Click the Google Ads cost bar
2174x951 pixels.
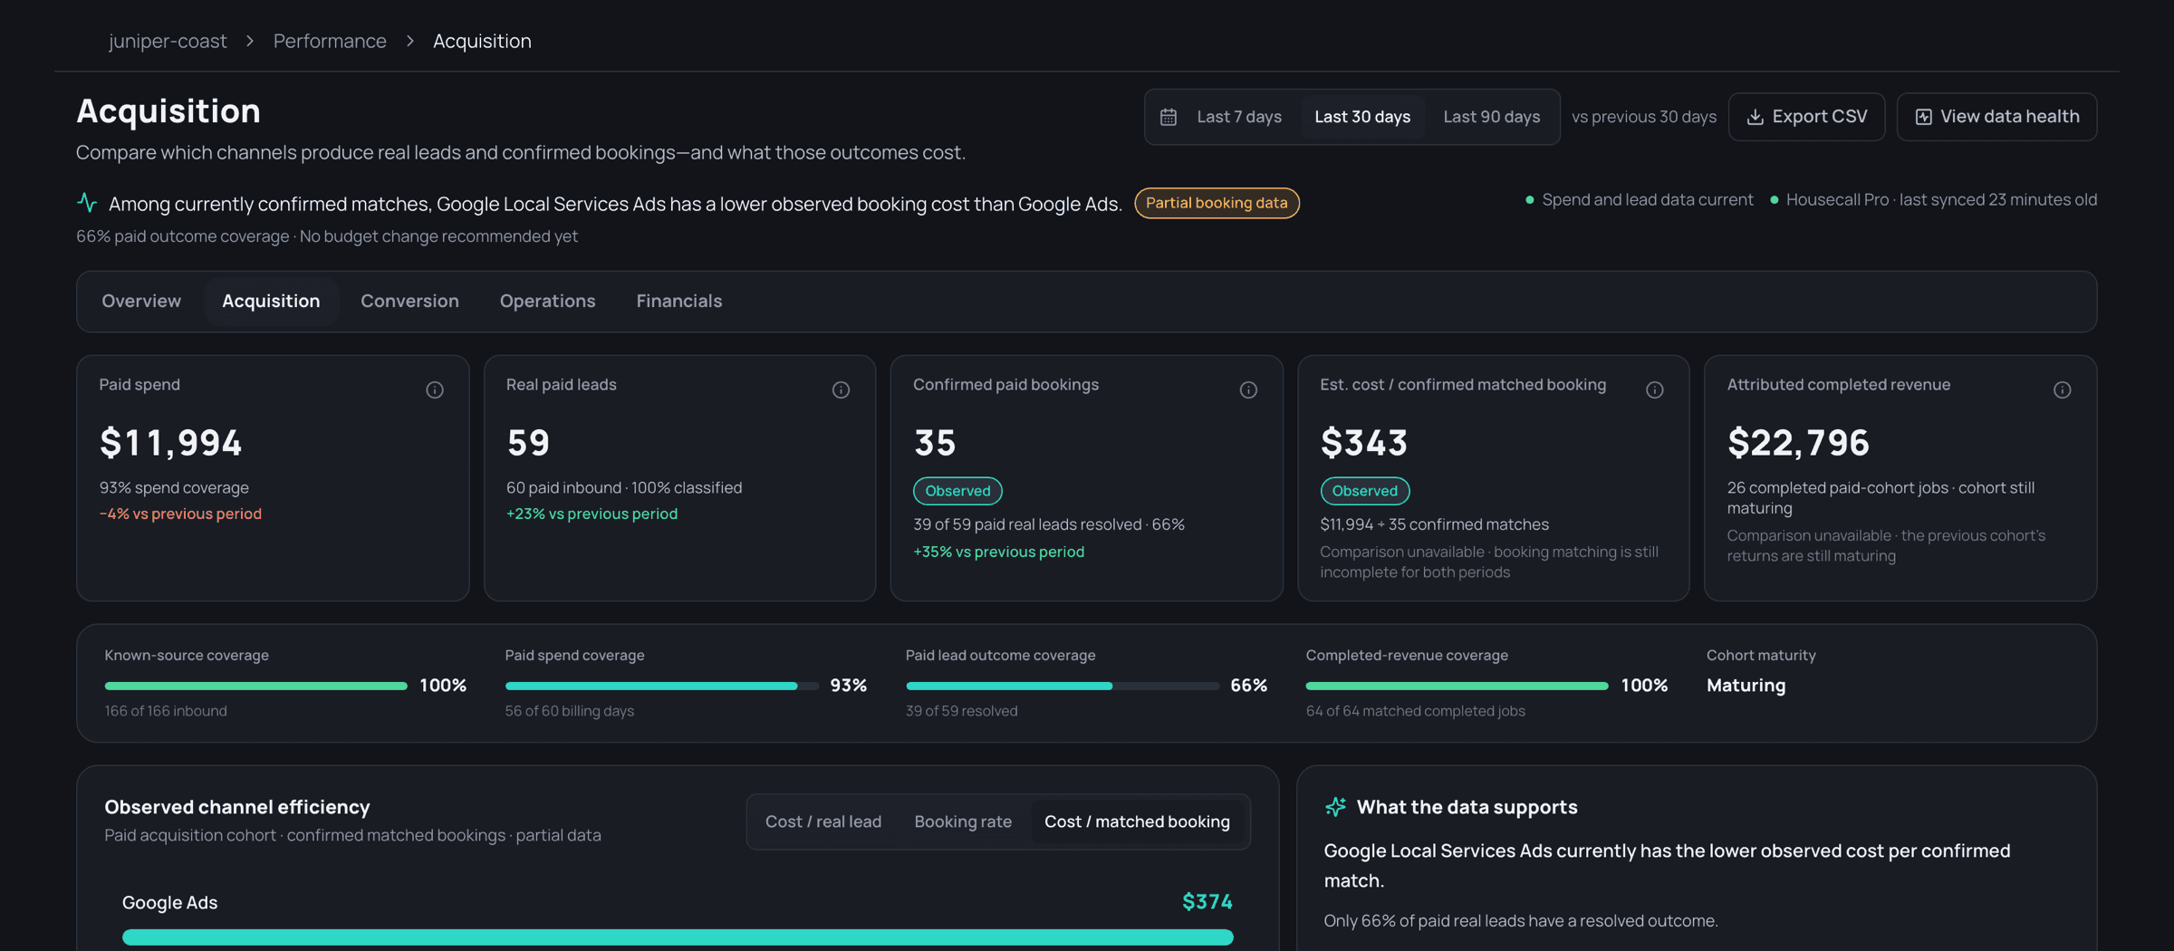(678, 937)
